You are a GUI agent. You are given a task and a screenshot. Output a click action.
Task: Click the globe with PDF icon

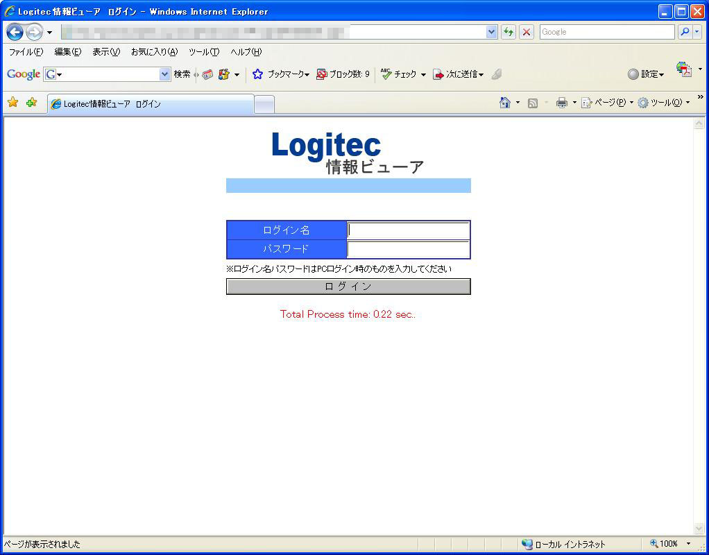pos(684,69)
